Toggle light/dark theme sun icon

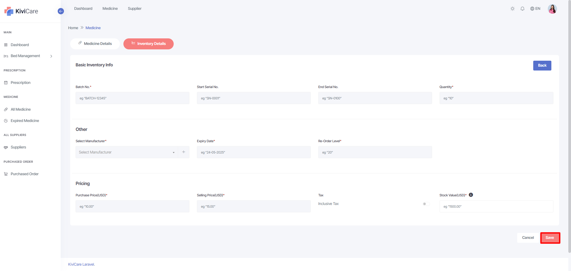pyautogui.click(x=512, y=9)
